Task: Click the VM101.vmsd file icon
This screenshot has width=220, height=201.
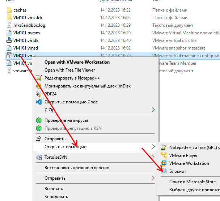Action: click(x=9, y=48)
